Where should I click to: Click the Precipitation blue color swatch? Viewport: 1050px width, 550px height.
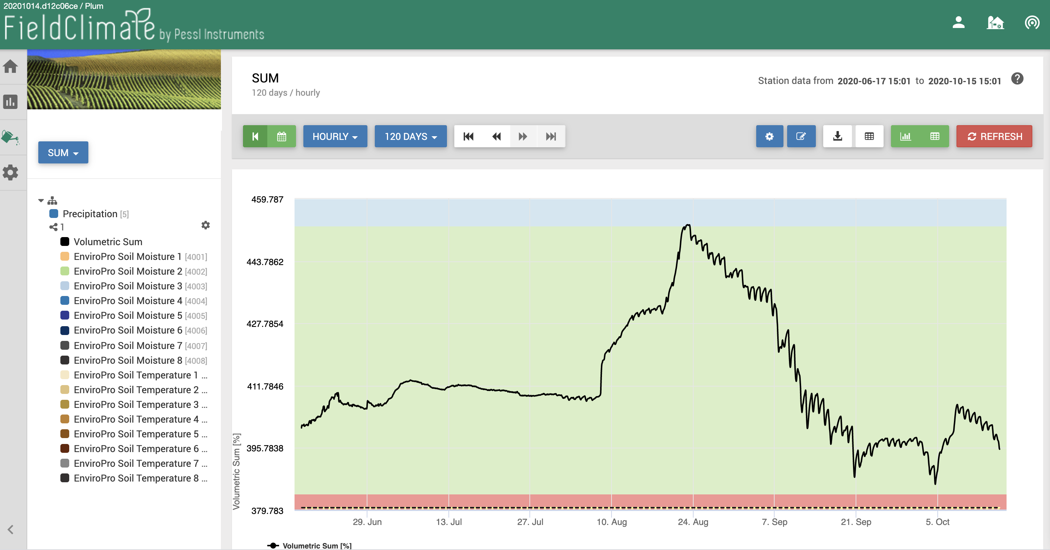[53, 214]
